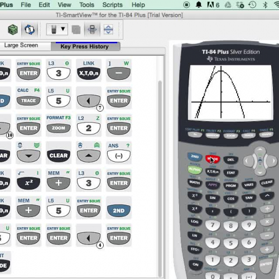Screen dimensions: 279x279
Task: Click the up arrow key in history
Action: click(89, 156)
